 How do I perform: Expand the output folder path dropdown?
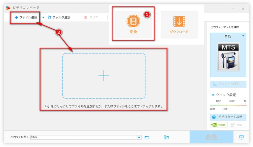pyautogui.click(x=139, y=137)
